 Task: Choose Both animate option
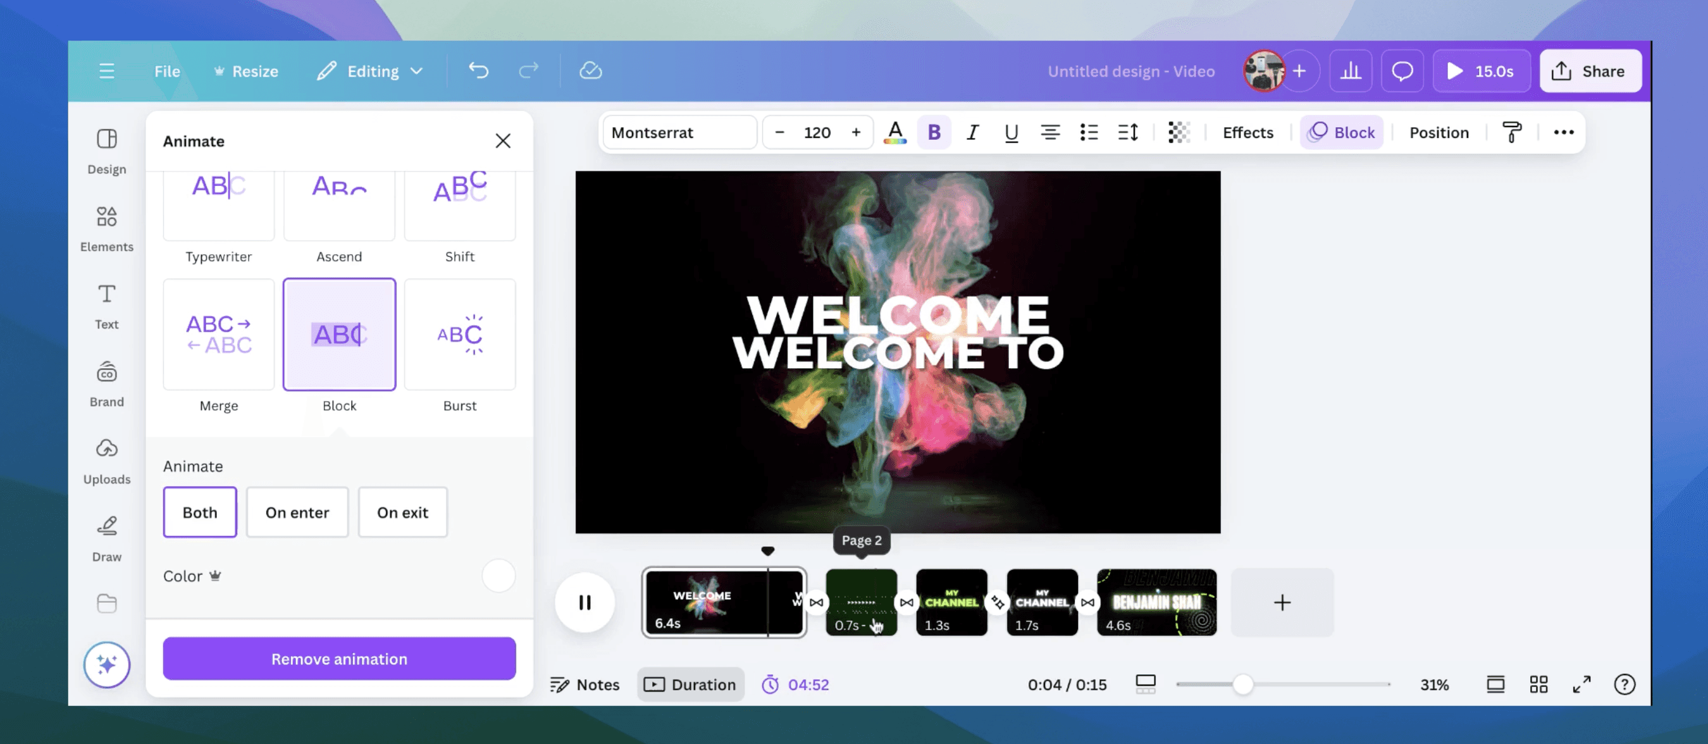point(199,512)
